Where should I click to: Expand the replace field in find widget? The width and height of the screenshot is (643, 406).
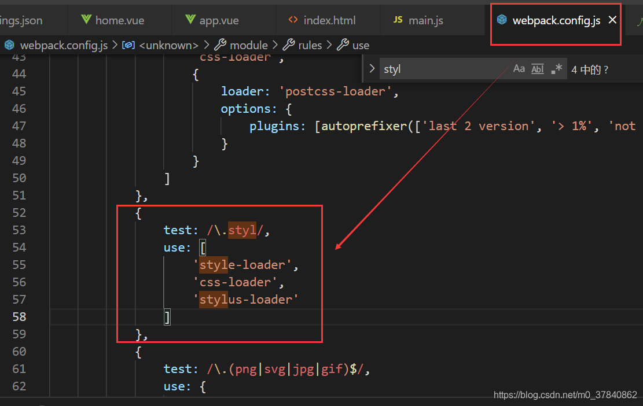point(372,68)
